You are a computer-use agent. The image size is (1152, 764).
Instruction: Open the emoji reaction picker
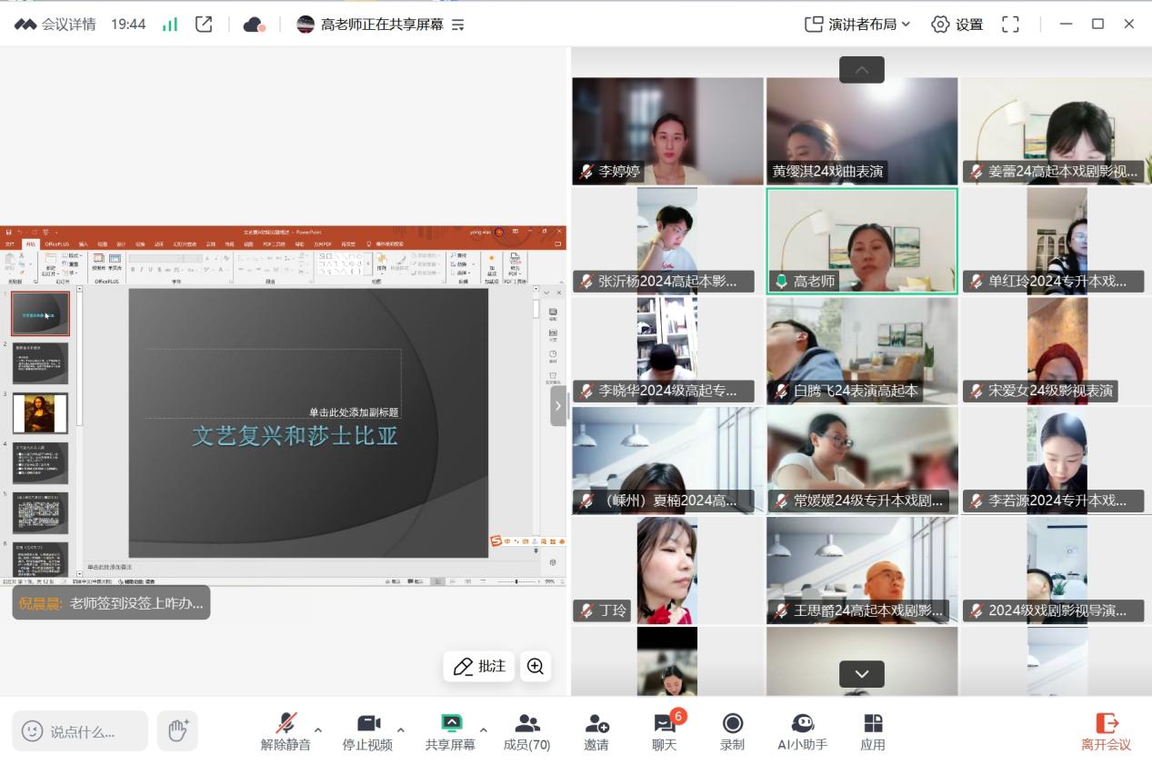point(33,731)
